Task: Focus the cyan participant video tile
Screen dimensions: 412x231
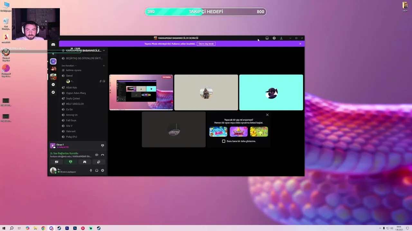Action: tap(271, 92)
